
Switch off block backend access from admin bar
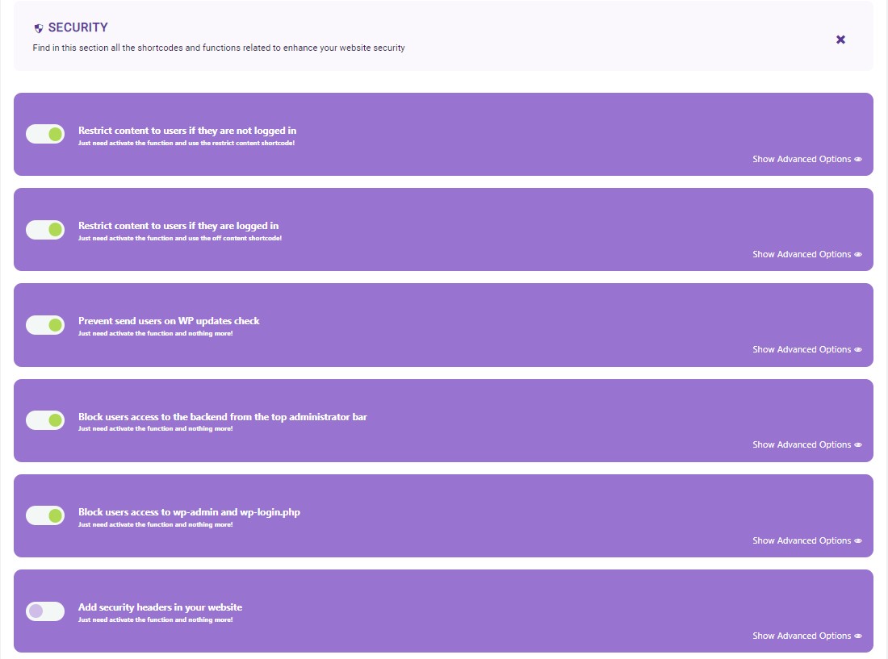45,420
